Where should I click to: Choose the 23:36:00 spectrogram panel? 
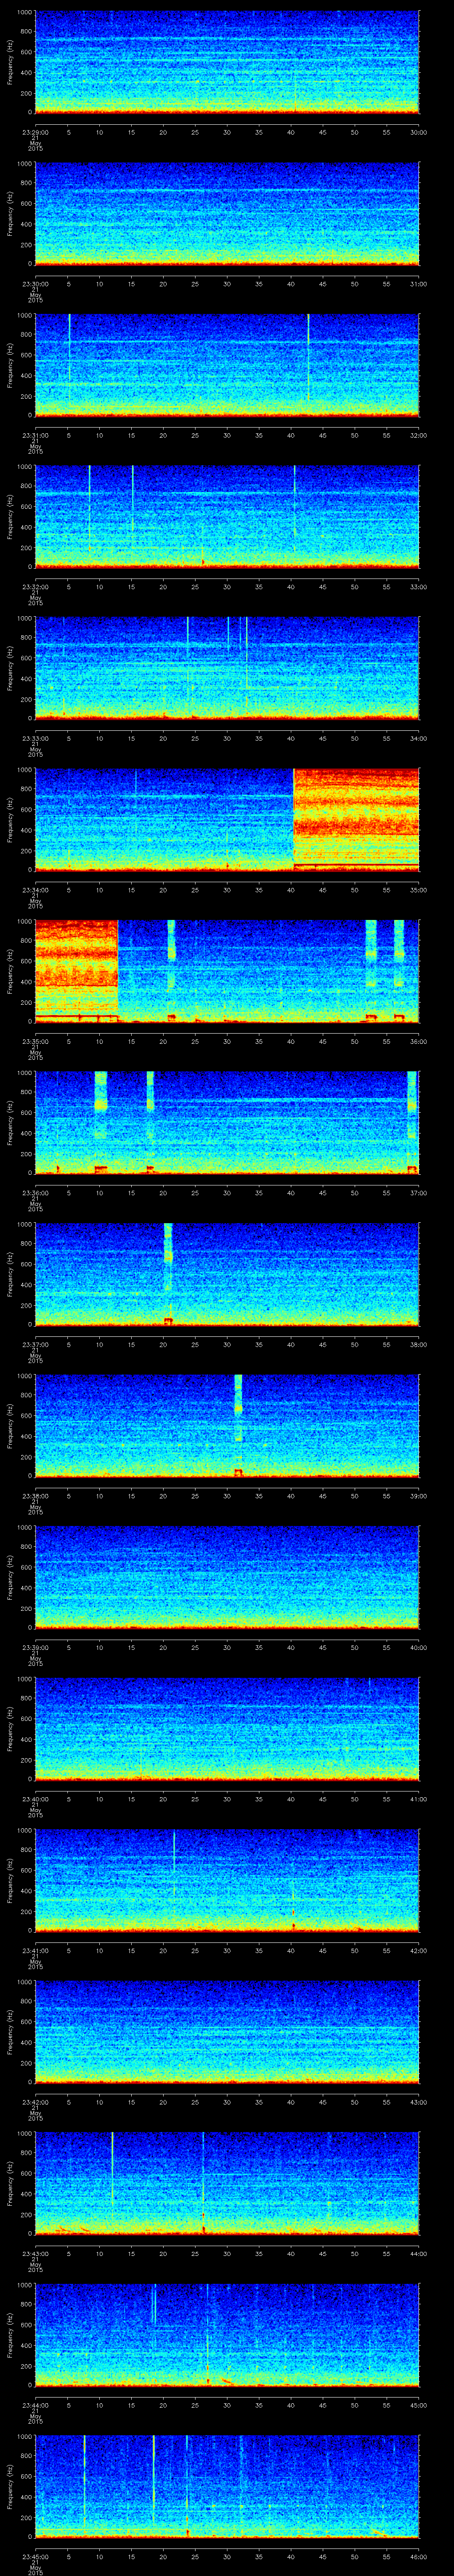pyautogui.click(x=227, y=1123)
